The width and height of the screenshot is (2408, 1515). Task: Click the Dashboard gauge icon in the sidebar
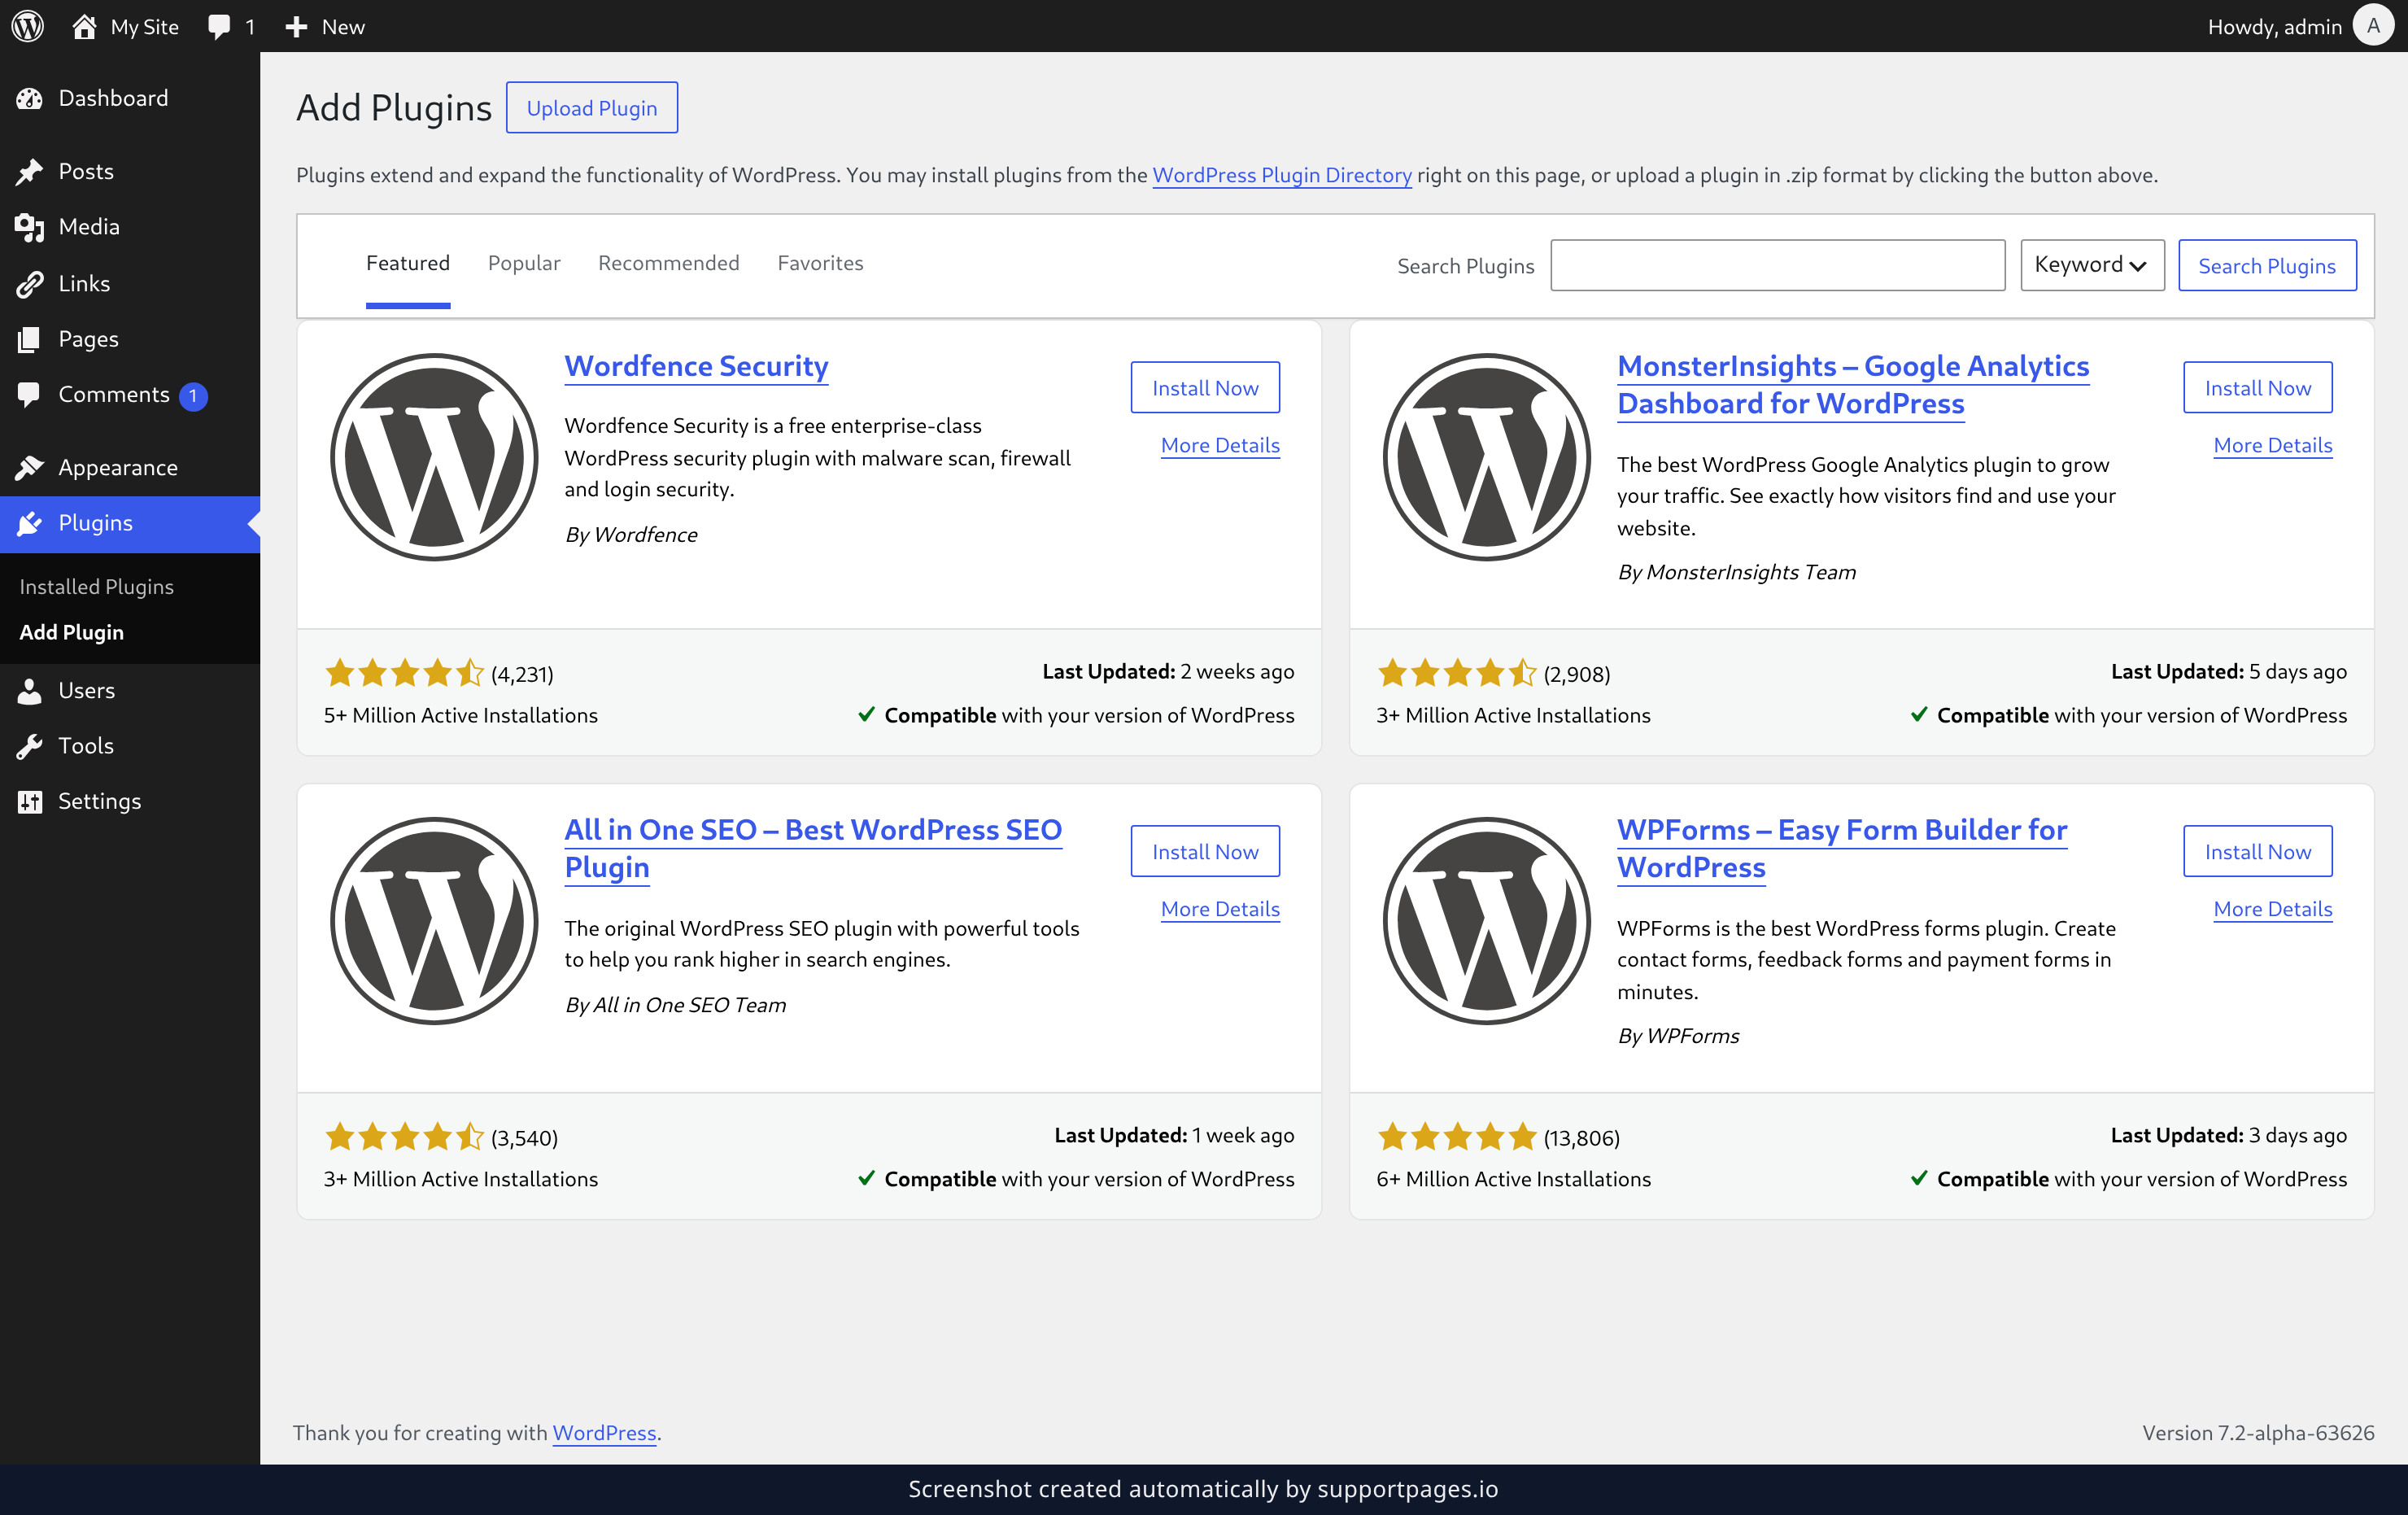[30, 98]
